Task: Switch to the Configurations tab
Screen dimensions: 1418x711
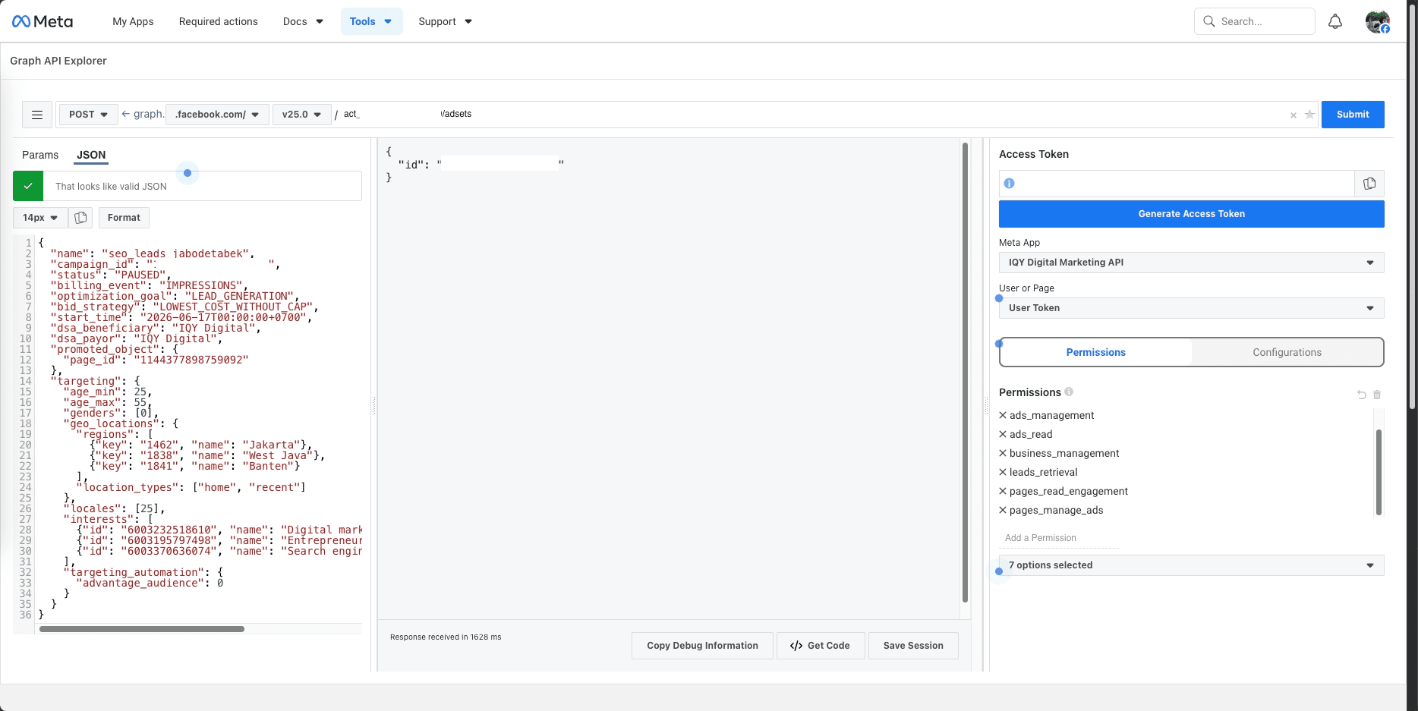Action: [1287, 352]
